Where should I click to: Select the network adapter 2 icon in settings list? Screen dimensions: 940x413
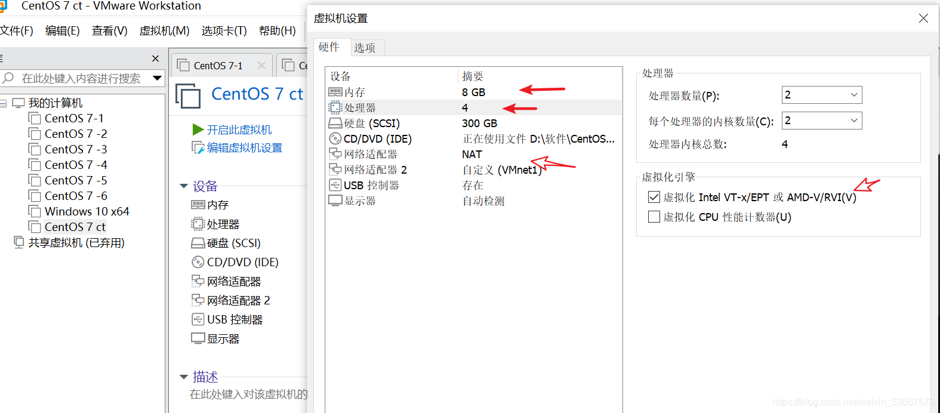pyautogui.click(x=335, y=169)
